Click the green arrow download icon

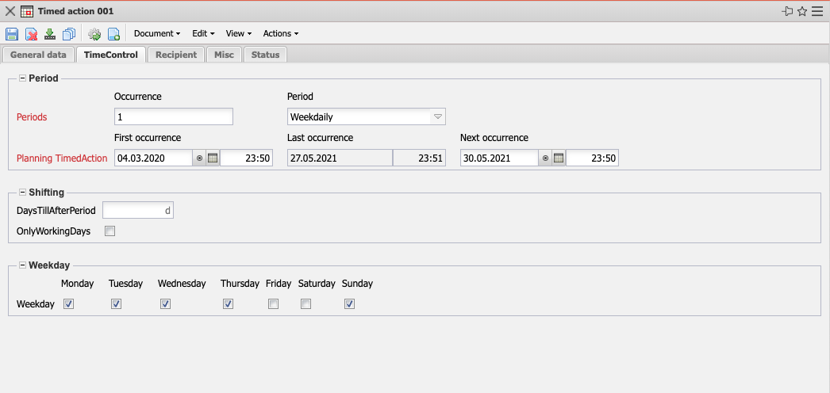(x=50, y=34)
